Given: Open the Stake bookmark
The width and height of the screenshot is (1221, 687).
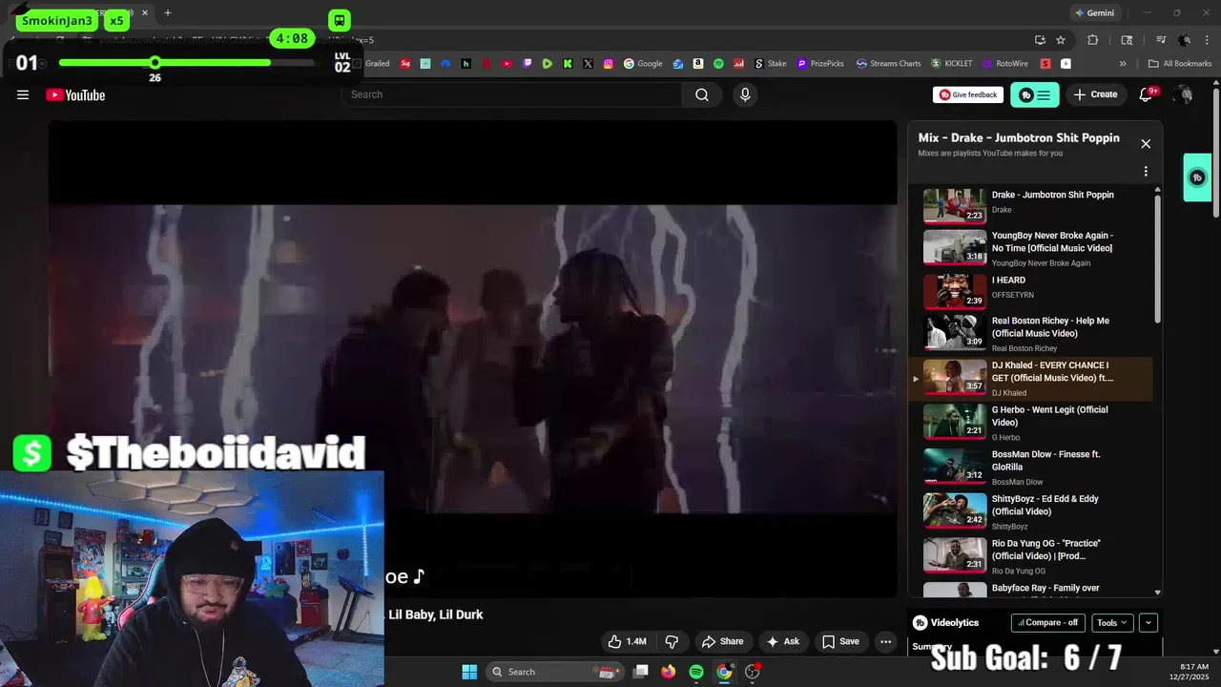Looking at the screenshot, I should click(771, 64).
